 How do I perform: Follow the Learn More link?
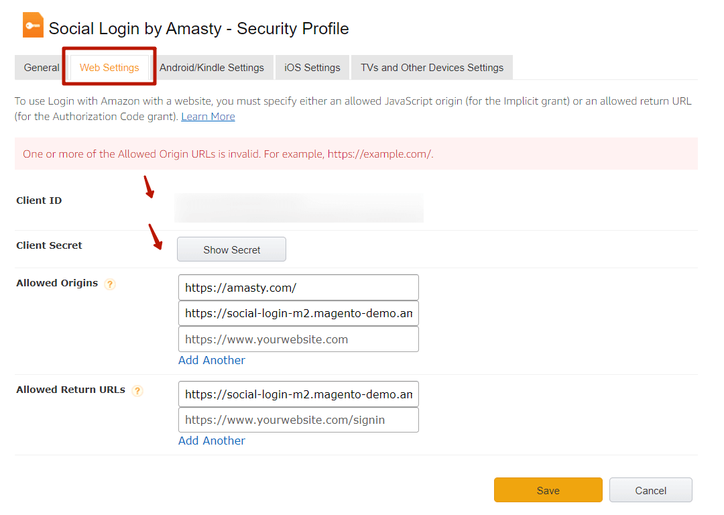click(x=208, y=117)
